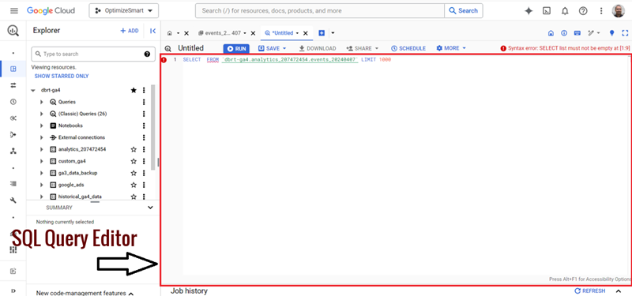Star the analytics_207472454 dataset
Image resolution: width=632 pixels, height=296 pixels.
134,149
